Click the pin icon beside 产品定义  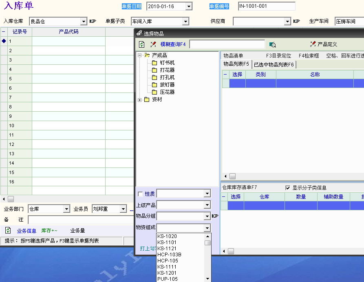313,44
